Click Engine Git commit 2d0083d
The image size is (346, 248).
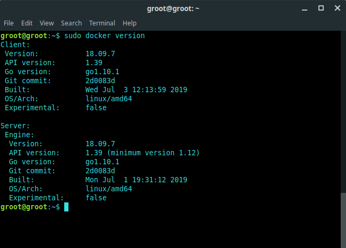pyautogui.click(x=100, y=171)
